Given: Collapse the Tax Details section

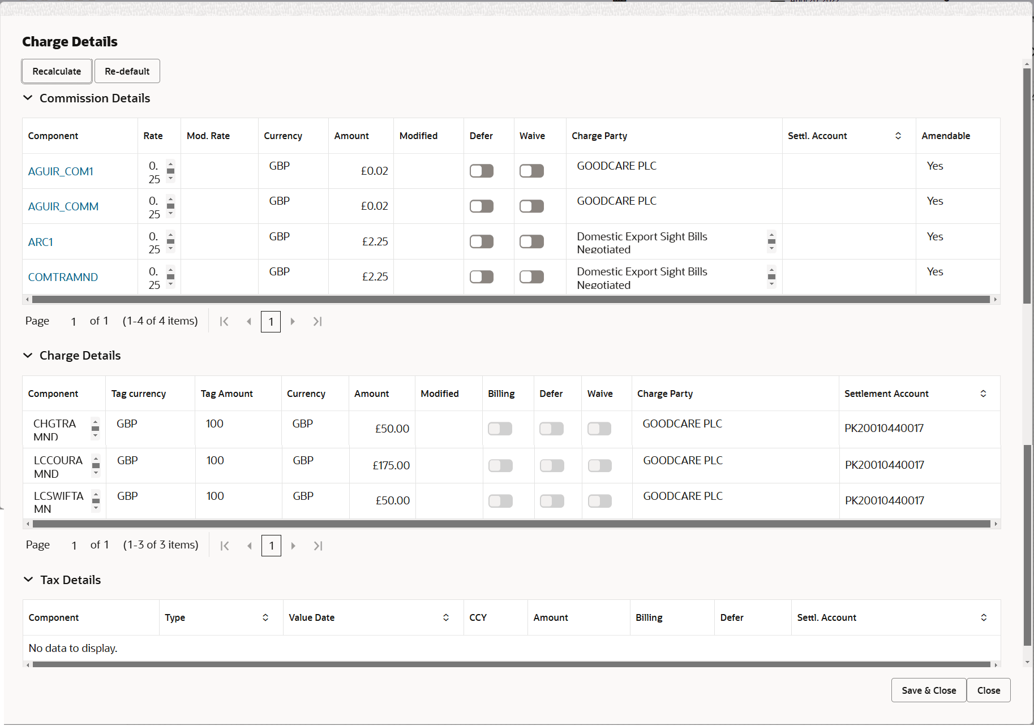Looking at the screenshot, I should [x=28, y=580].
